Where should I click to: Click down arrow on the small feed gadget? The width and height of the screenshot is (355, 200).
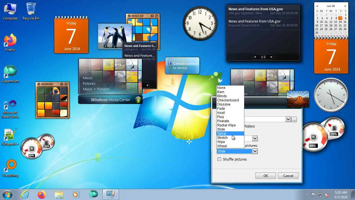(148, 85)
